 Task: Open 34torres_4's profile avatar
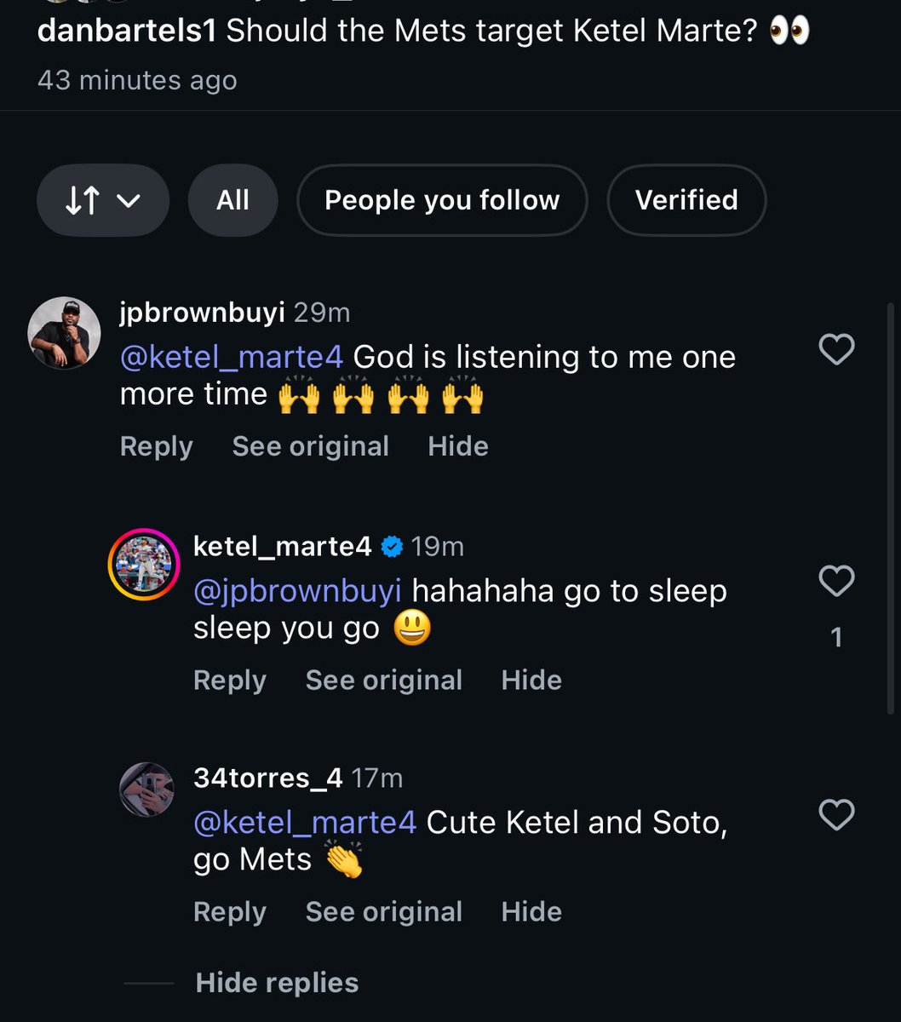pyautogui.click(x=146, y=789)
